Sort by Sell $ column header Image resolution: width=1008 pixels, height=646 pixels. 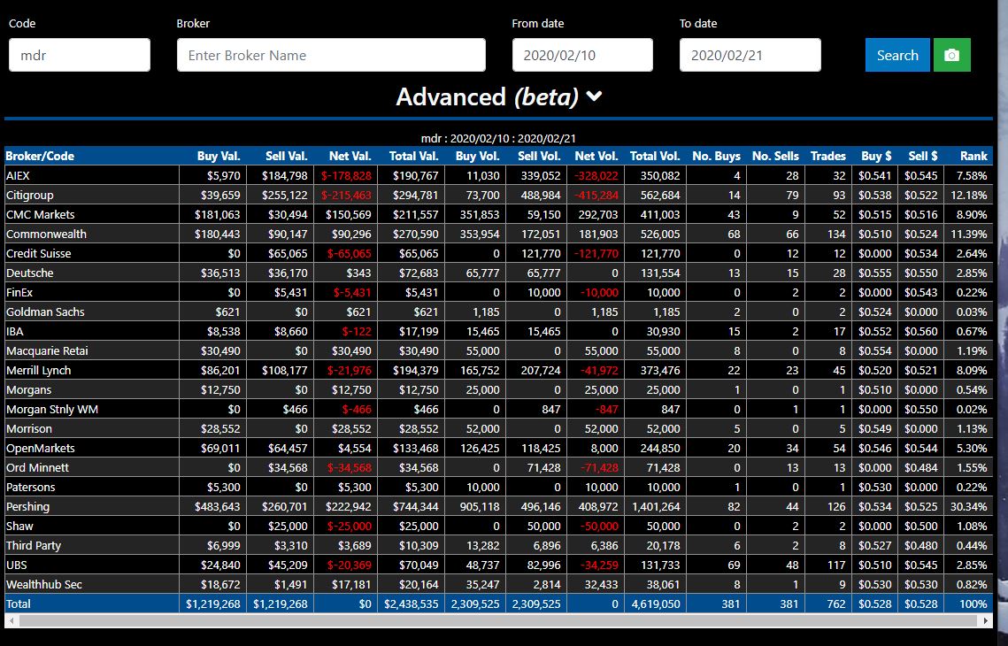tap(922, 156)
